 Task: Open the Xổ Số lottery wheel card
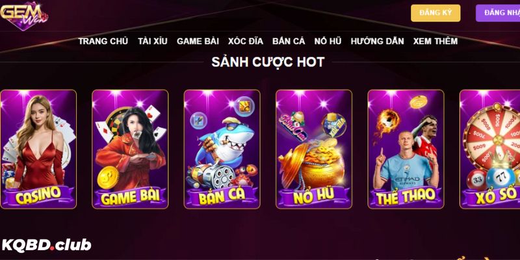pyautogui.click(x=490, y=149)
